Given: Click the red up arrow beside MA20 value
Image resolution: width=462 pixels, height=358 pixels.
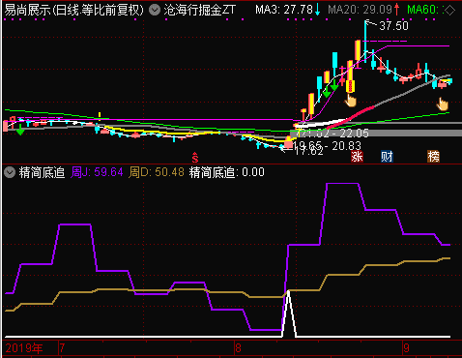Looking at the screenshot, I should 397,10.
